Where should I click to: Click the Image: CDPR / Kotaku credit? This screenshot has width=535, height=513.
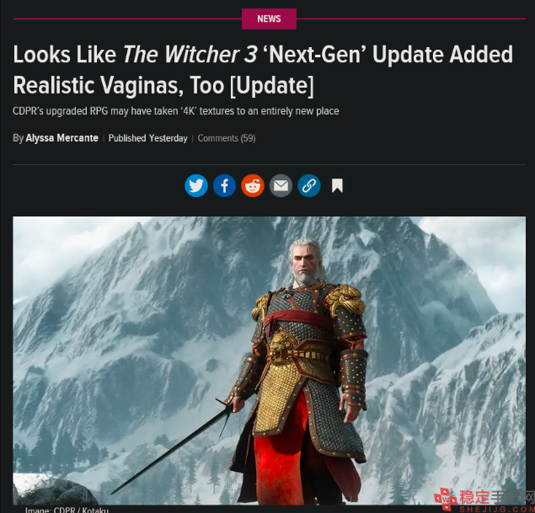point(67,510)
